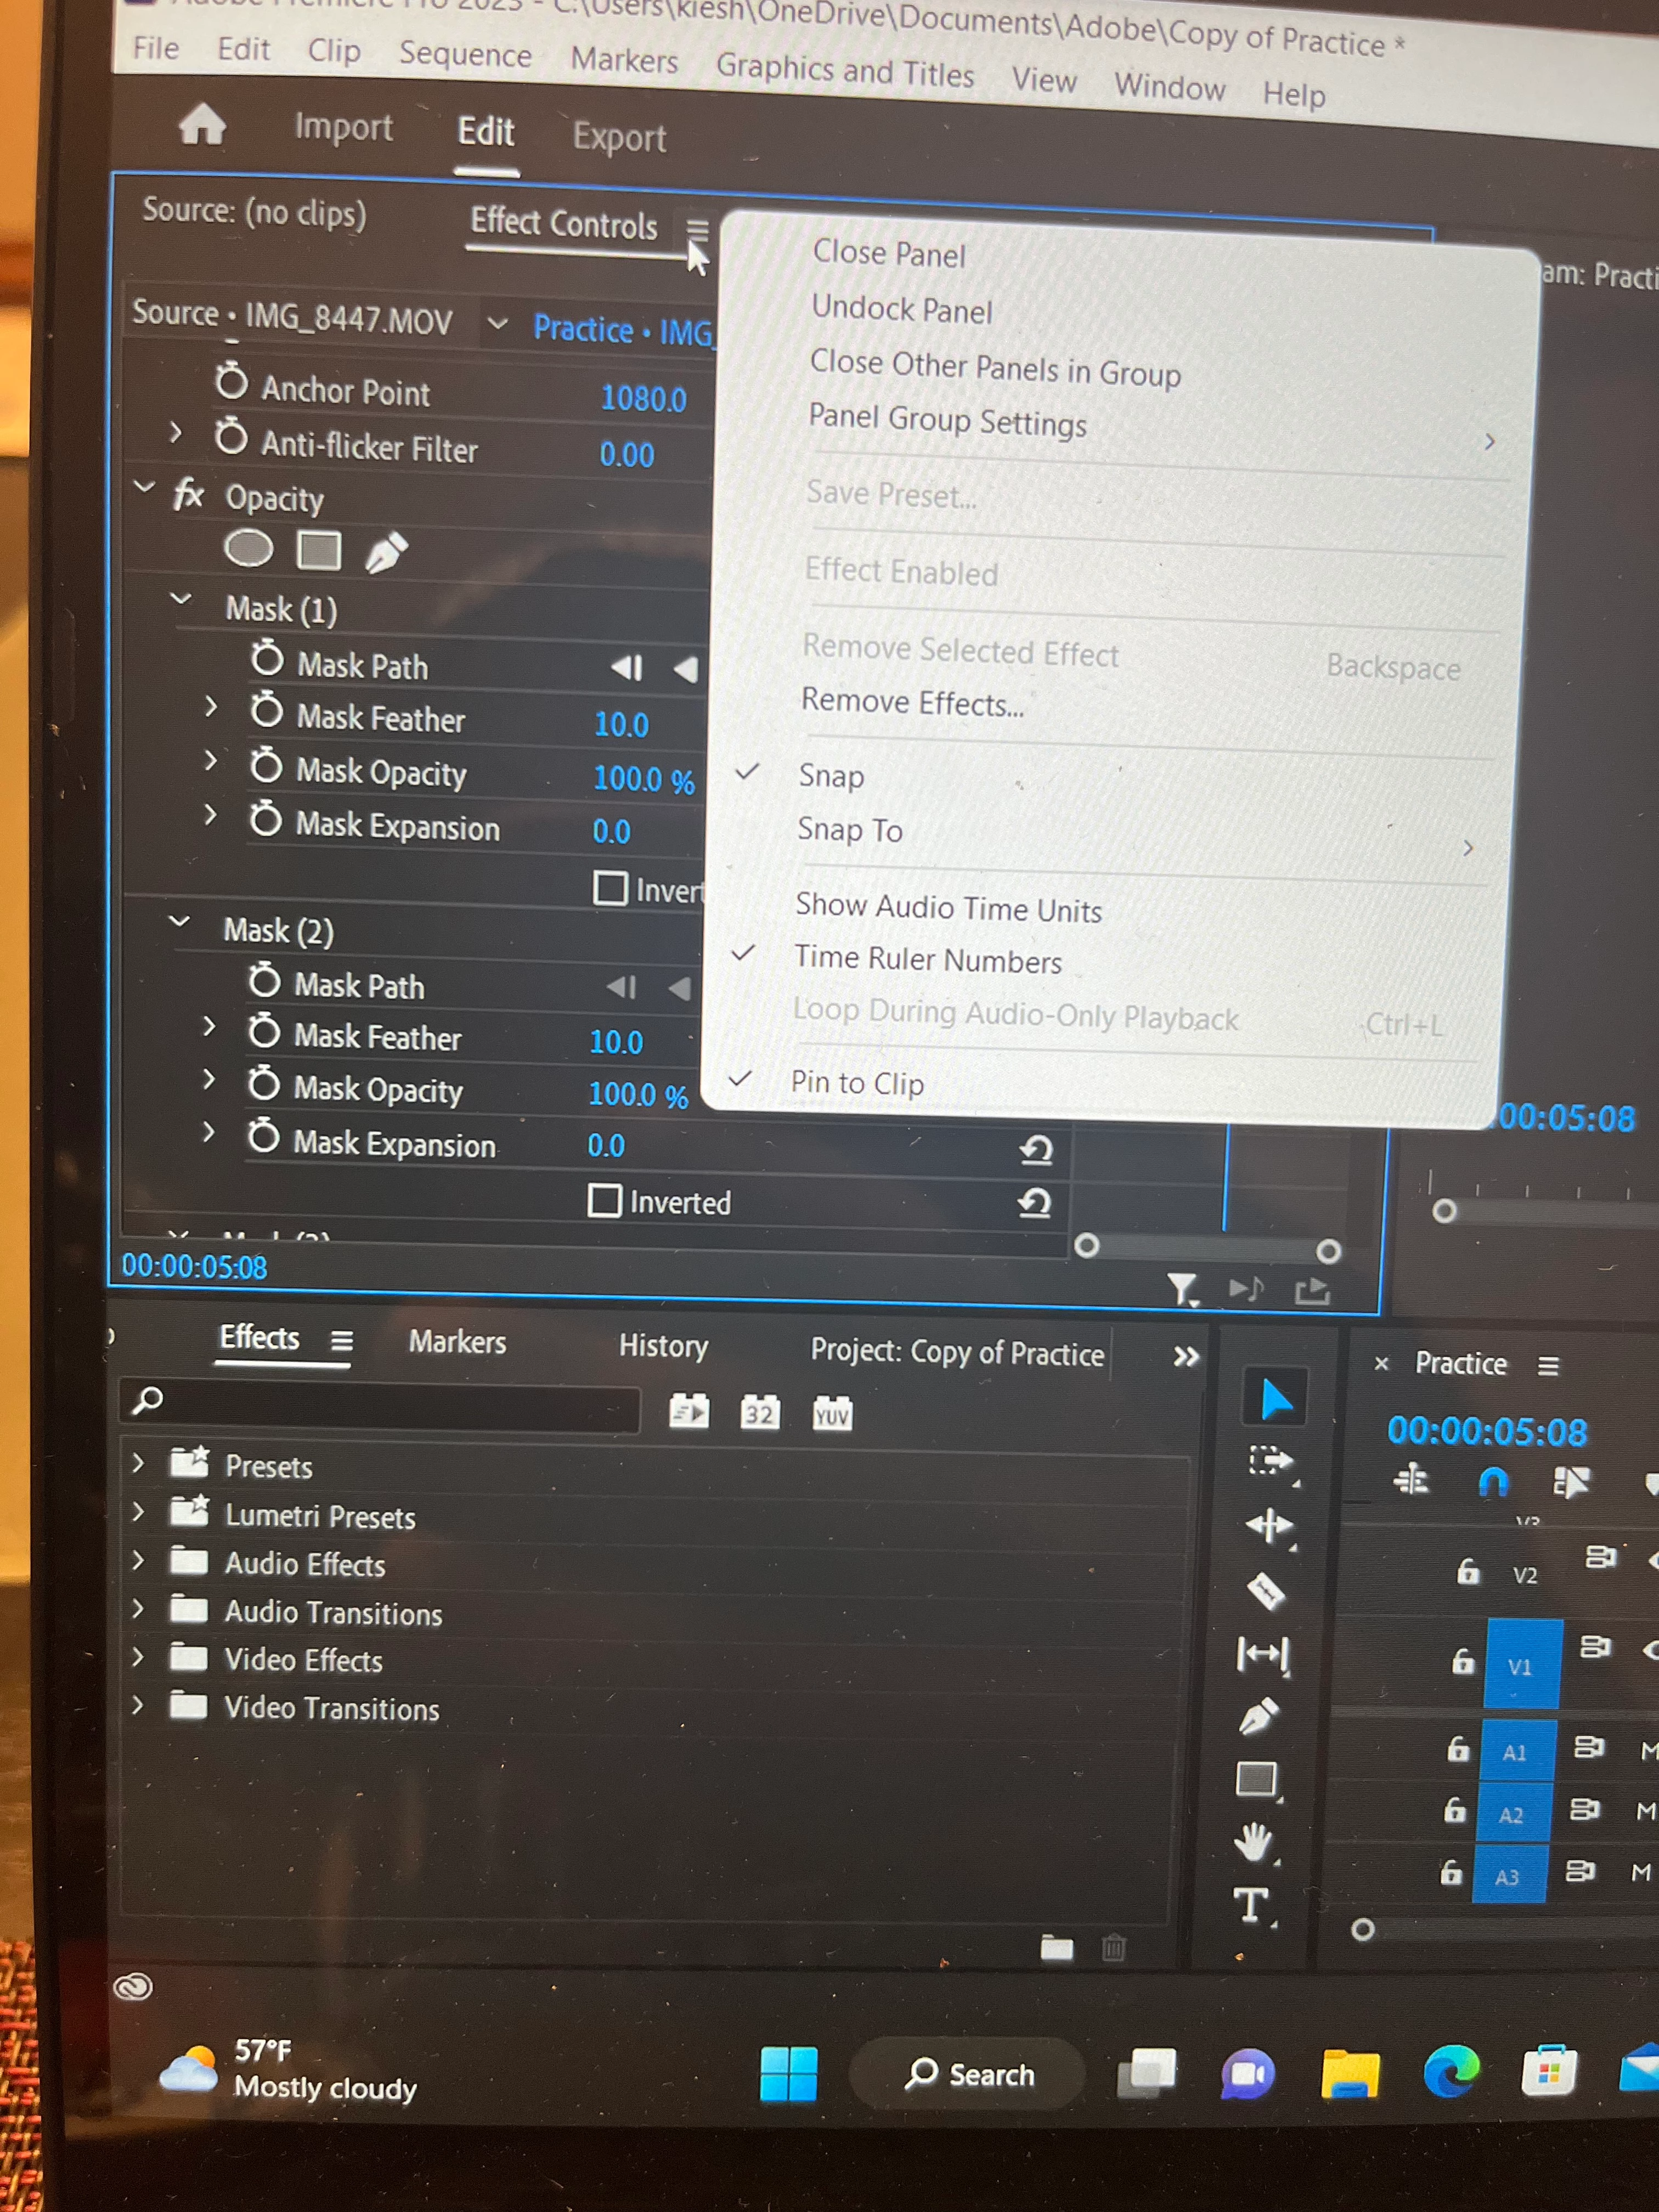Expand the Lumetri Presets folder
Viewport: 1659px width, 2212px height.
138,1512
